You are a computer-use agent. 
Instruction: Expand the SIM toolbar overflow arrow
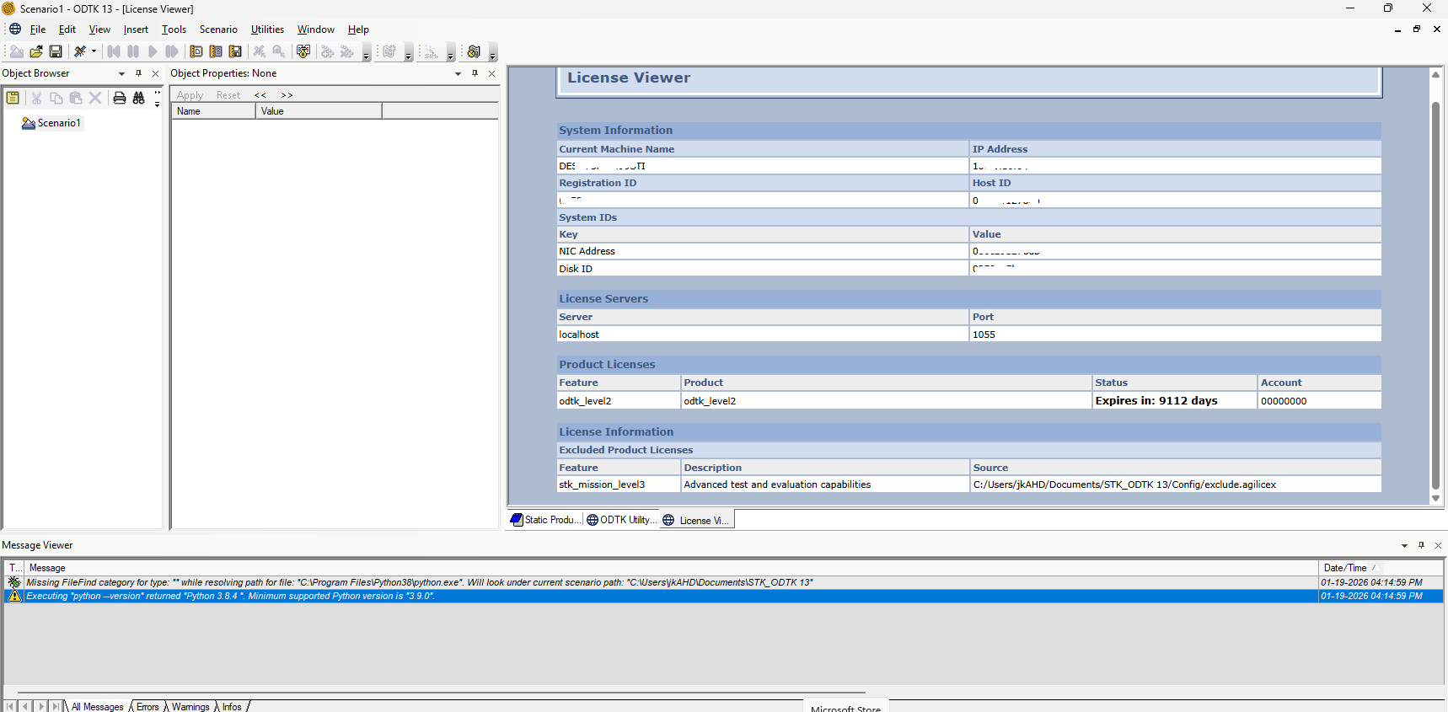(x=451, y=53)
